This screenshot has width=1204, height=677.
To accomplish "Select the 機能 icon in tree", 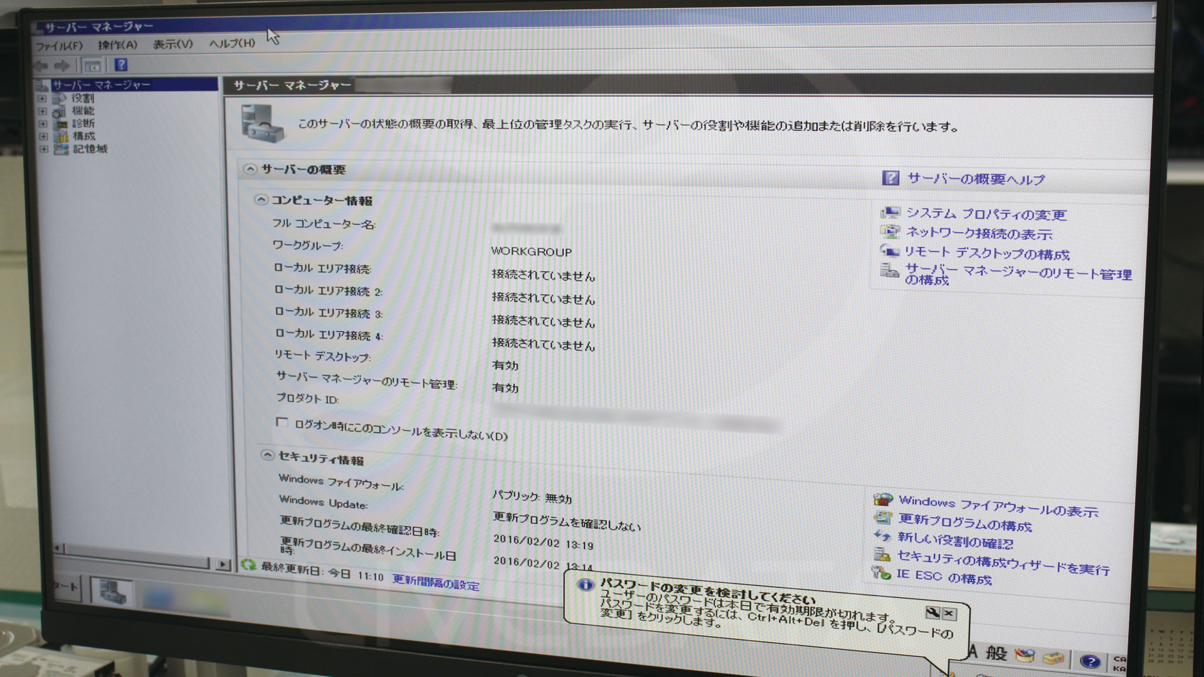I will pos(60,112).
